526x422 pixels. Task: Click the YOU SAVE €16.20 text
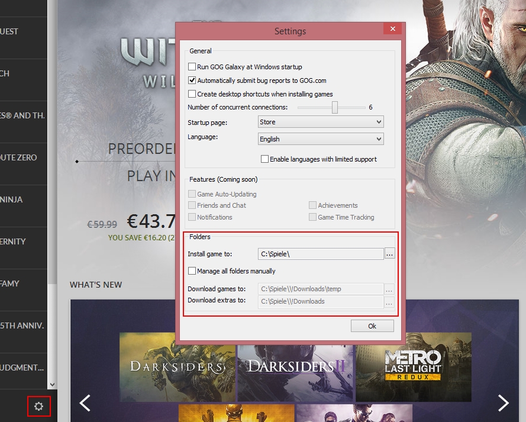[141, 238]
